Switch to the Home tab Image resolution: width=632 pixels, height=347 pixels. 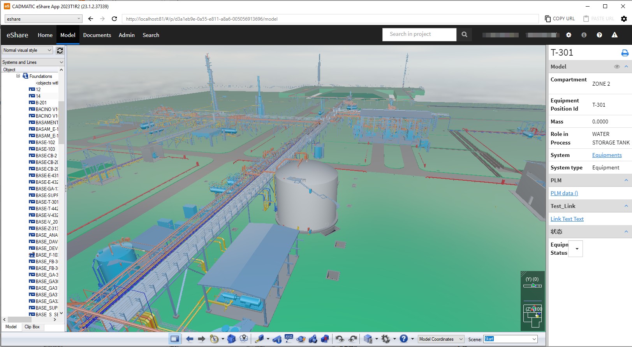45,35
